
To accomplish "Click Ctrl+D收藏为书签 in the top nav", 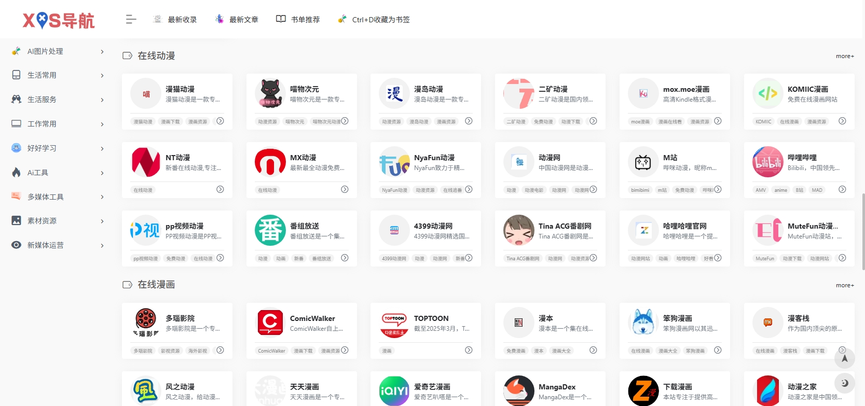I will [374, 19].
